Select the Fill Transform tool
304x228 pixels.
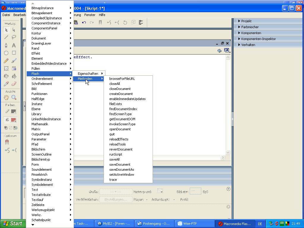pos(14,68)
